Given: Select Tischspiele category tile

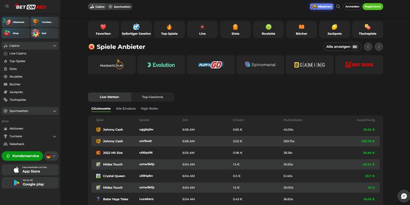Looking at the screenshot, I should [x=367, y=30].
